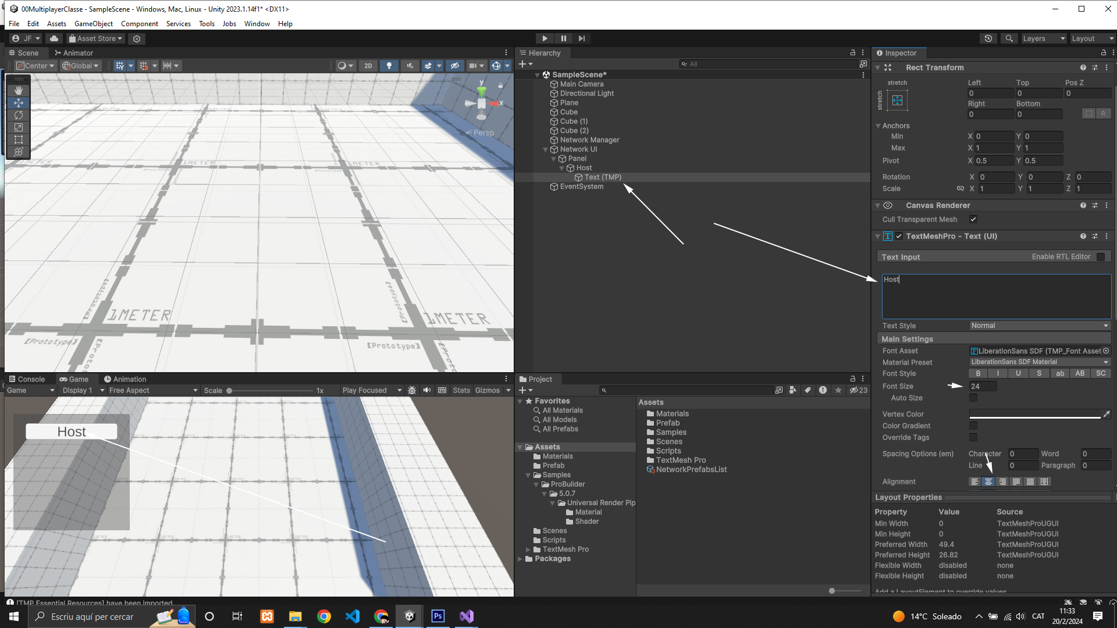Click the Unity Cloud icon

point(54,38)
